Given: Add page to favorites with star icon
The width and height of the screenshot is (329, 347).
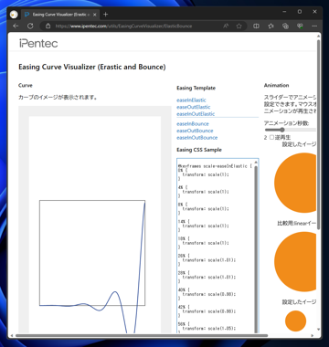Looking at the screenshot, I should (x=239, y=26).
